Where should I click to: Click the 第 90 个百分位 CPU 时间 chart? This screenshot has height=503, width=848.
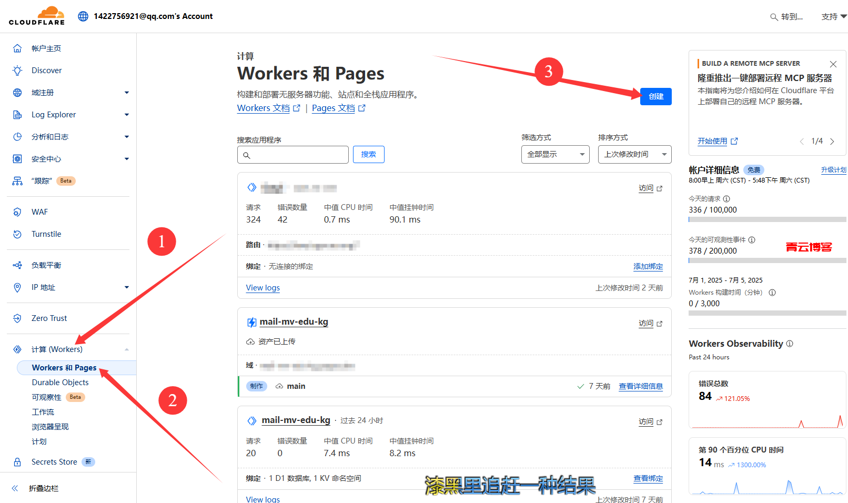[767, 466]
